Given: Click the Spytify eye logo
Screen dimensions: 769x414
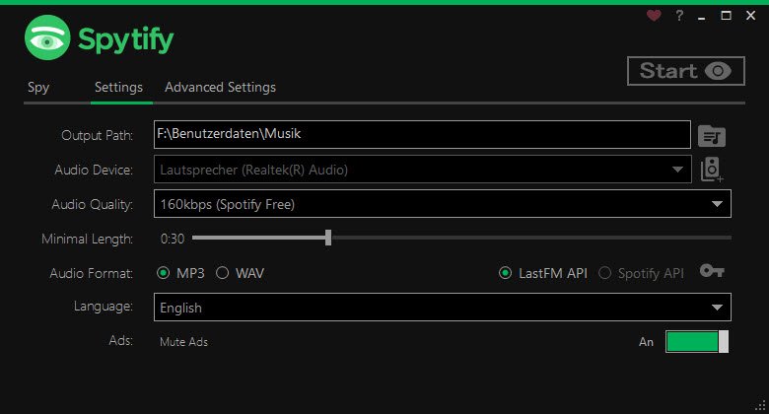Looking at the screenshot, I should pyautogui.click(x=48, y=38).
